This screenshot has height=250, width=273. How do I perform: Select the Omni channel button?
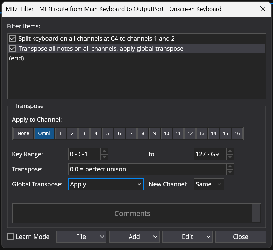tap(44, 133)
